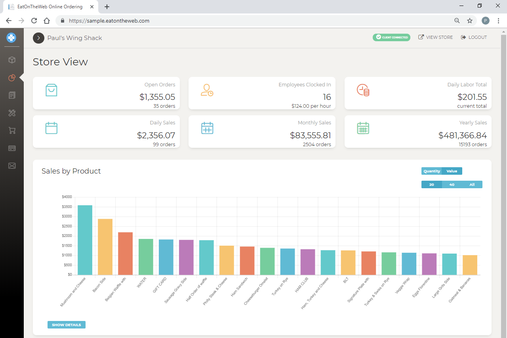Open the browser profile avatar
The width and height of the screenshot is (507, 338).
click(x=486, y=21)
